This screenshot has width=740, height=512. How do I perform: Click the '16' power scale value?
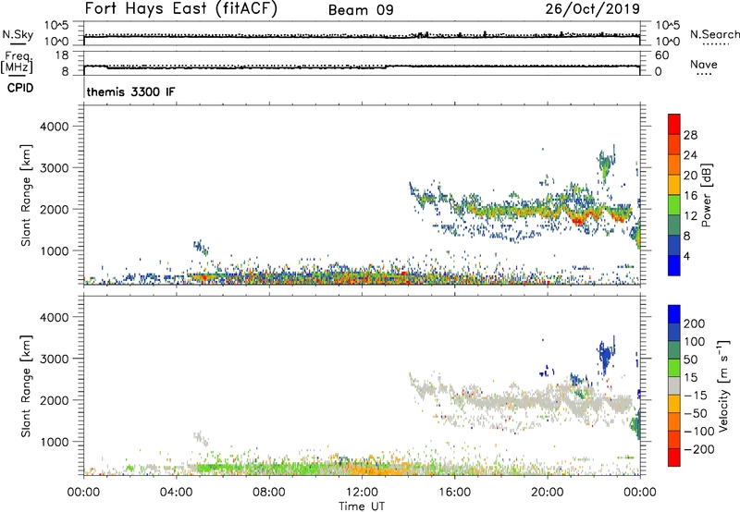pos(690,196)
